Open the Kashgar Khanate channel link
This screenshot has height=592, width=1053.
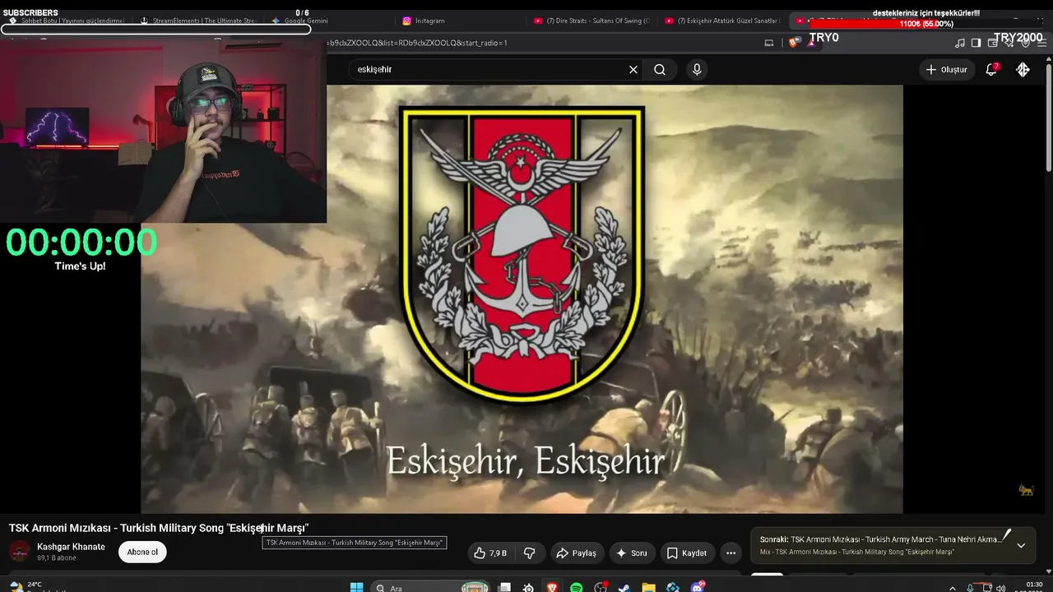pyautogui.click(x=71, y=547)
